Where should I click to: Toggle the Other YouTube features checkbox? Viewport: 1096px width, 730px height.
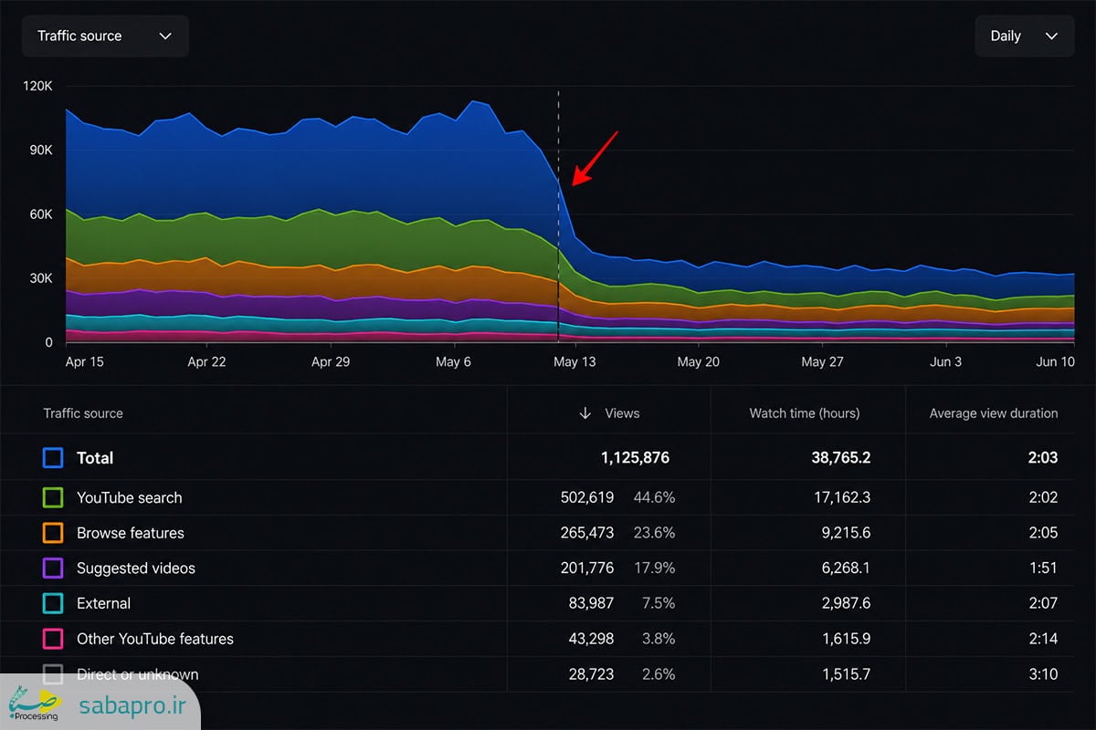[x=53, y=639]
